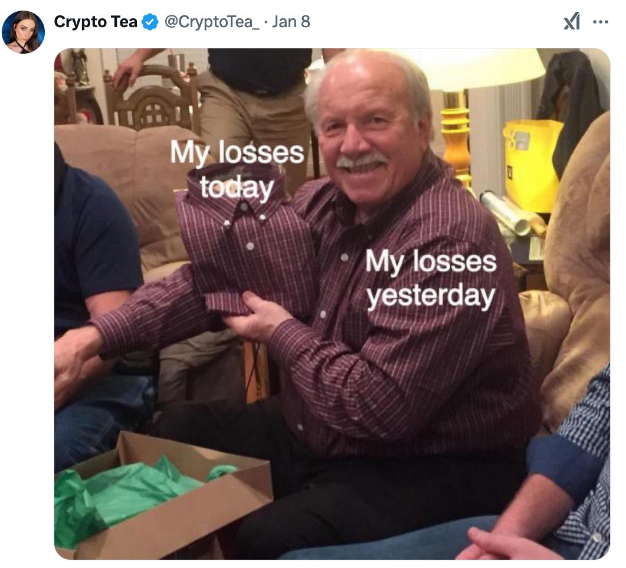The width and height of the screenshot is (626, 568).
Task: Open the Crypto Tea profile avatar
Action: (23, 32)
